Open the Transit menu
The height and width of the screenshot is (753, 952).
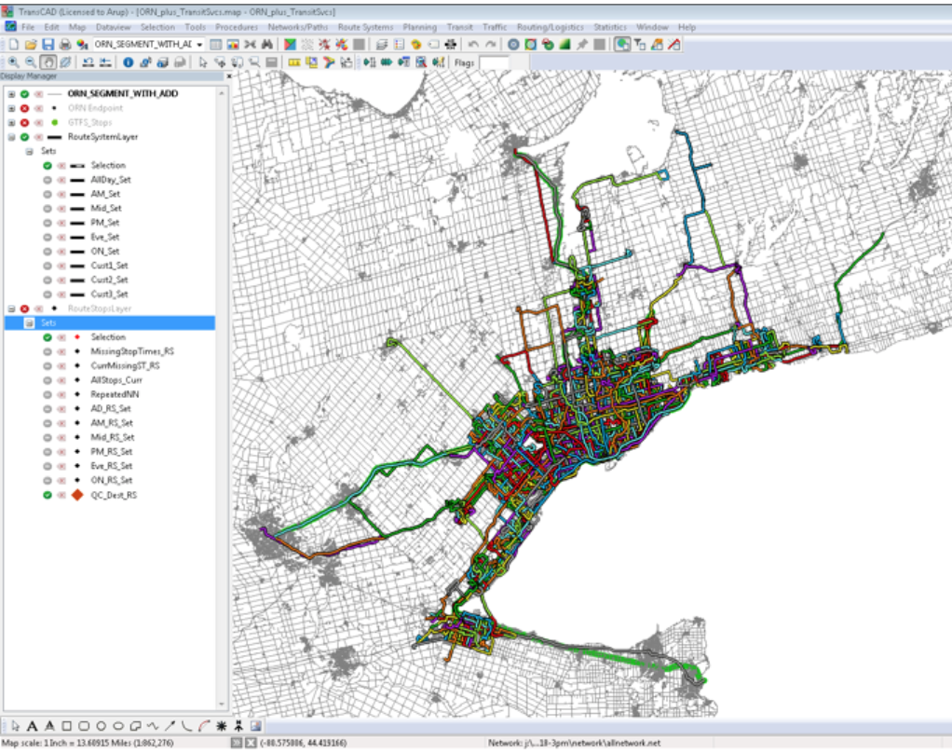click(459, 27)
